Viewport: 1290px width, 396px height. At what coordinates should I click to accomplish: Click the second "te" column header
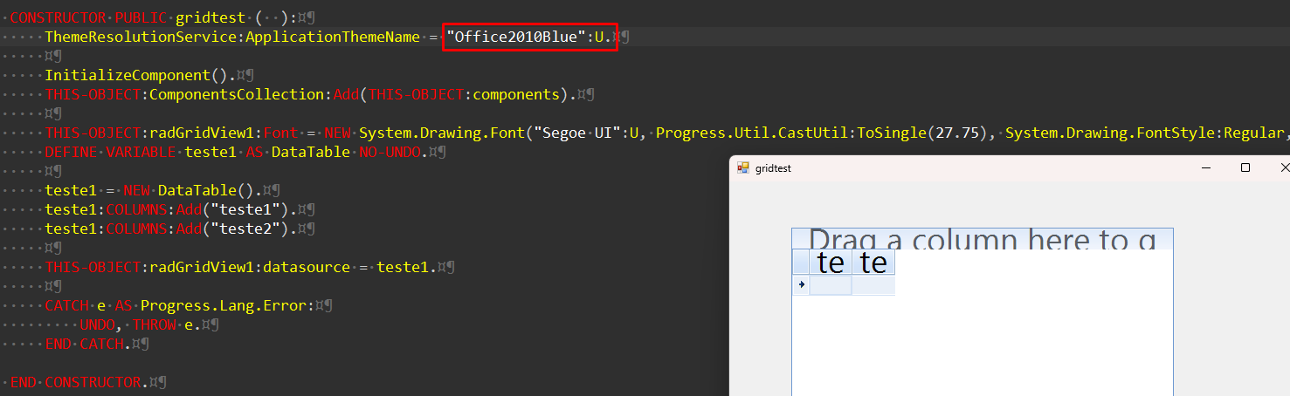click(873, 263)
